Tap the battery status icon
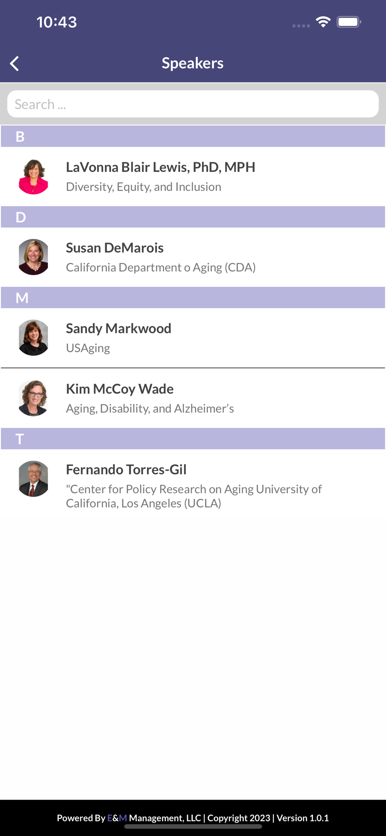The height and width of the screenshot is (836, 386). 348,22
